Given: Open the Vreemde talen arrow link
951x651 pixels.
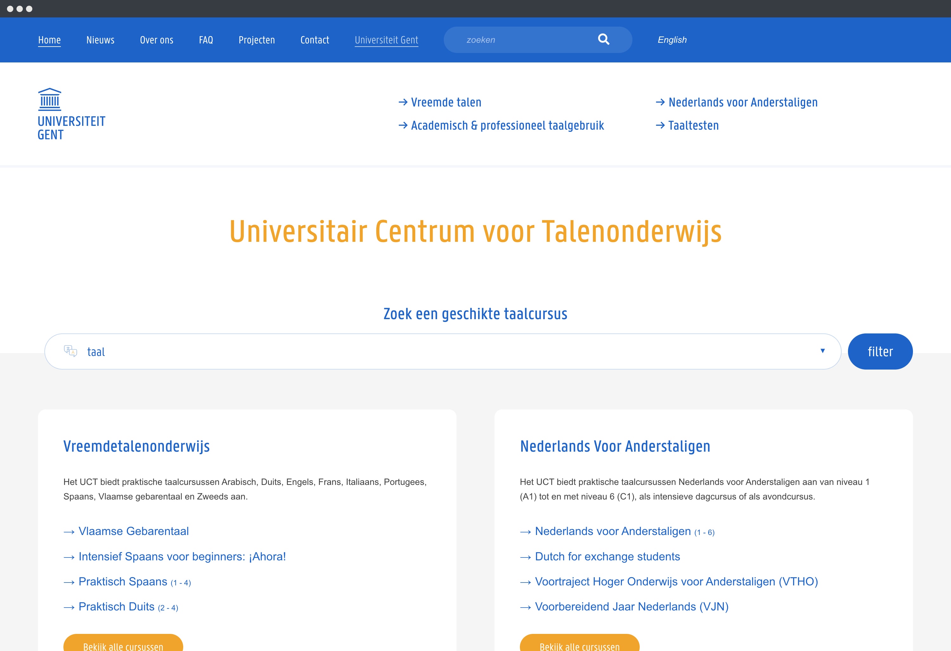Looking at the screenshot, I should tap(445, 102).
